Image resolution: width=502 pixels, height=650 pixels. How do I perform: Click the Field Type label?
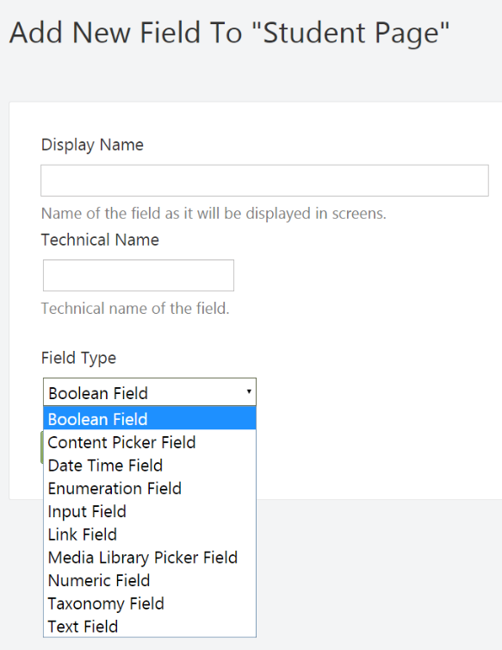coord(78,358)
